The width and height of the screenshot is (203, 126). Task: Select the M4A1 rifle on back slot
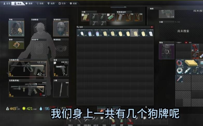tap(28, 89)
